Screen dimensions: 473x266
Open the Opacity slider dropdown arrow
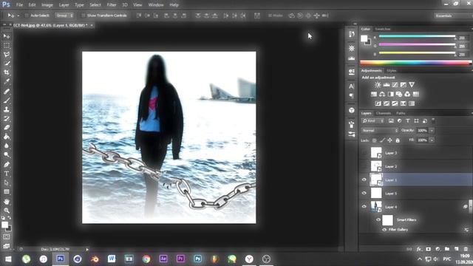tap(432, 130)
